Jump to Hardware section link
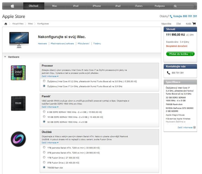202x174 pixels. 42,44
